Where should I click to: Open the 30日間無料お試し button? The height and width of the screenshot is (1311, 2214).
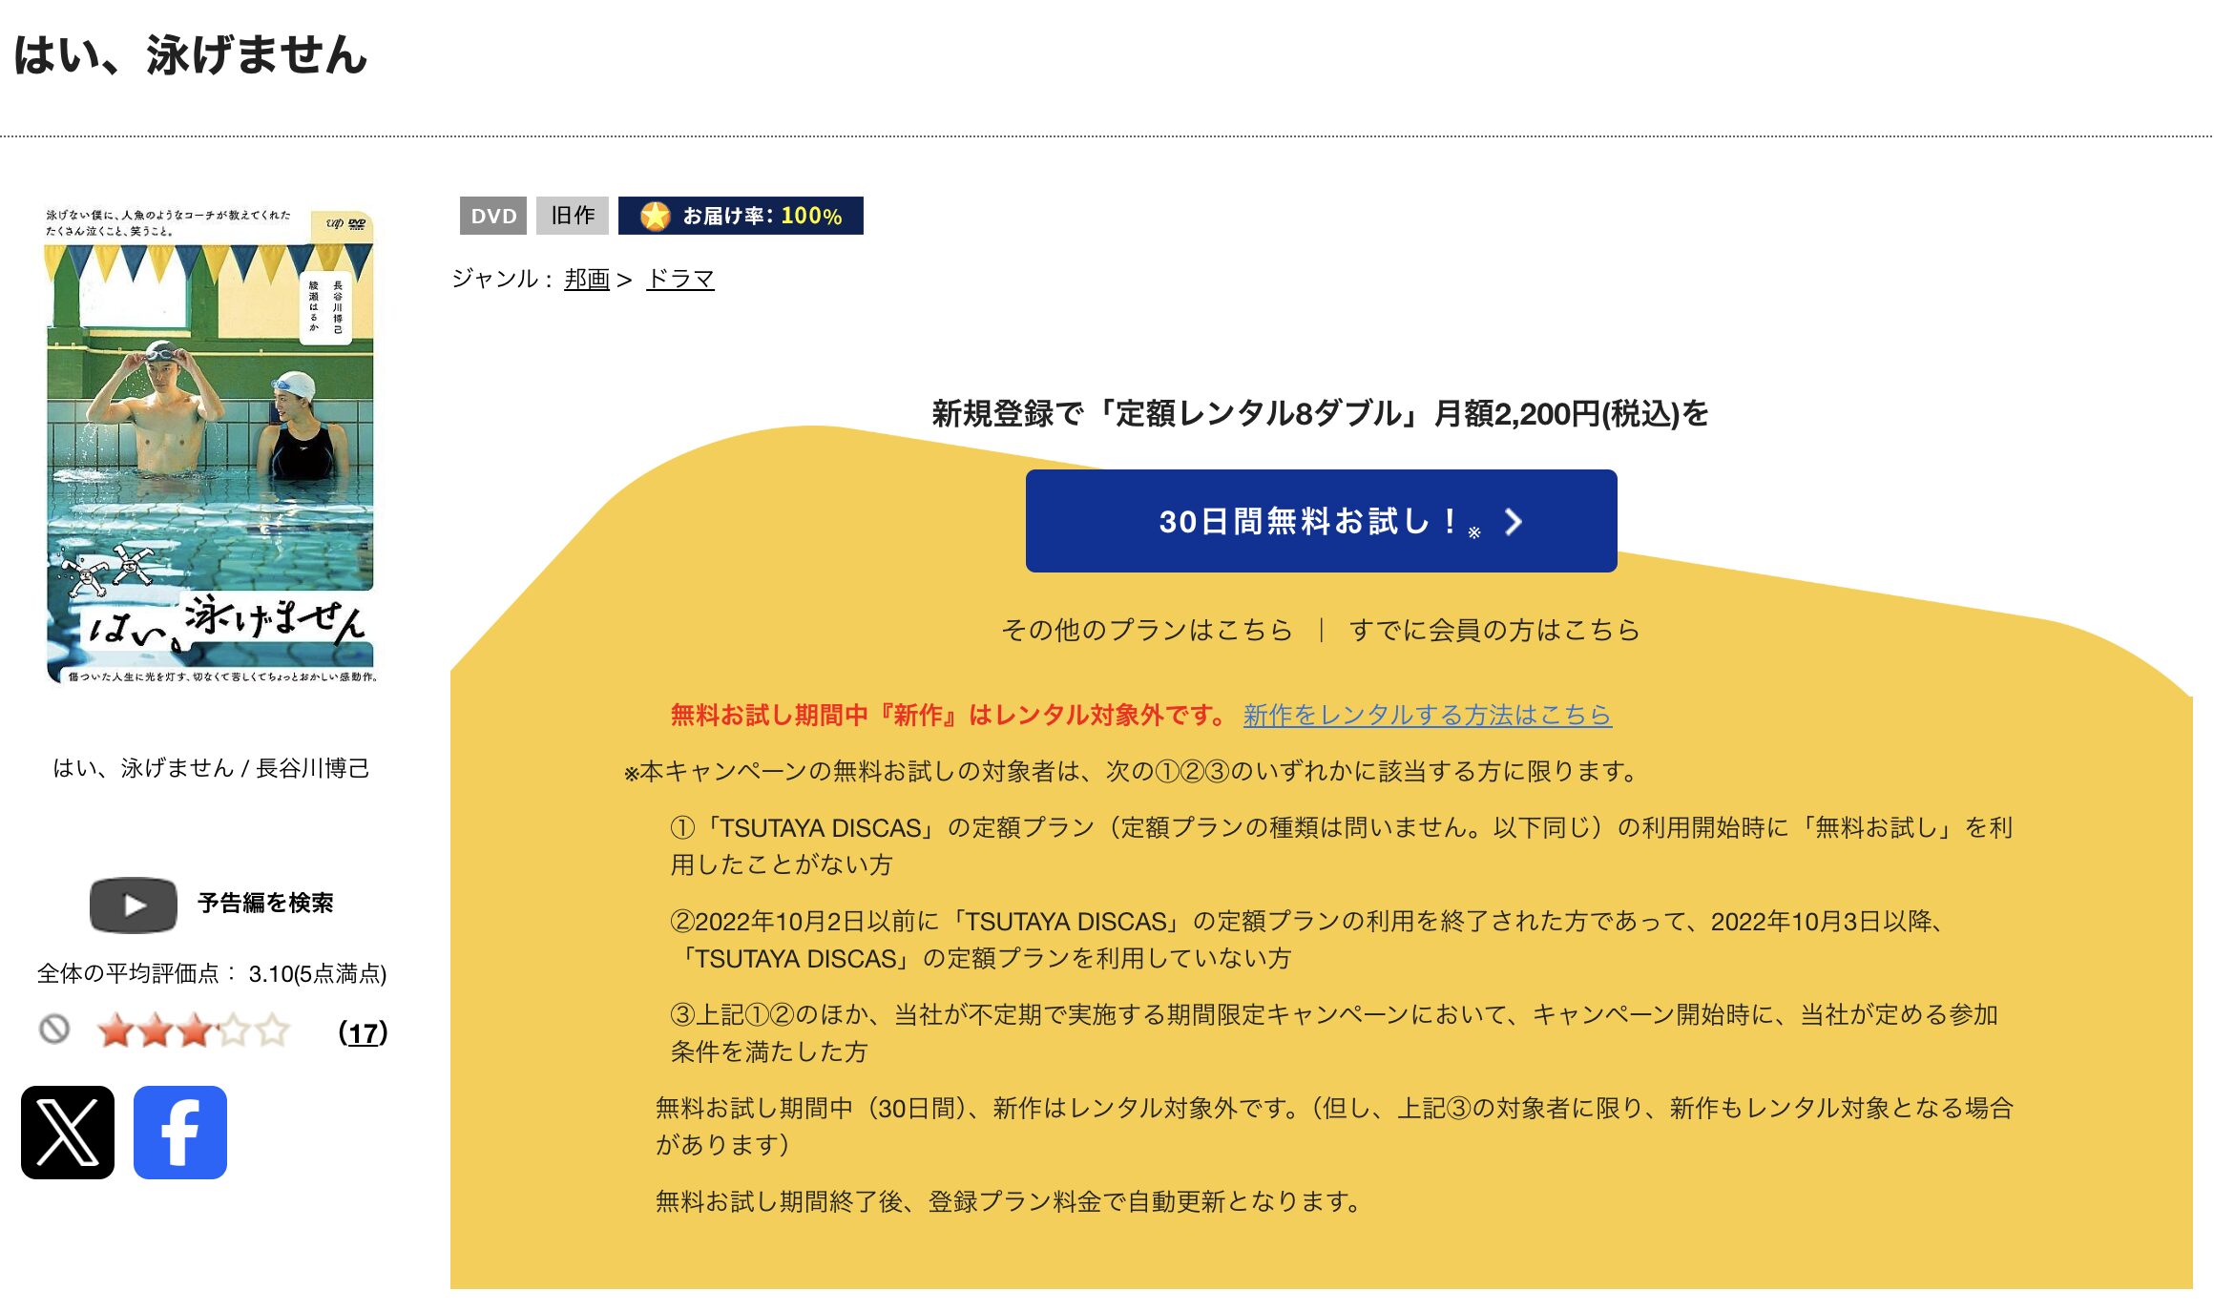coord(1321,521)
